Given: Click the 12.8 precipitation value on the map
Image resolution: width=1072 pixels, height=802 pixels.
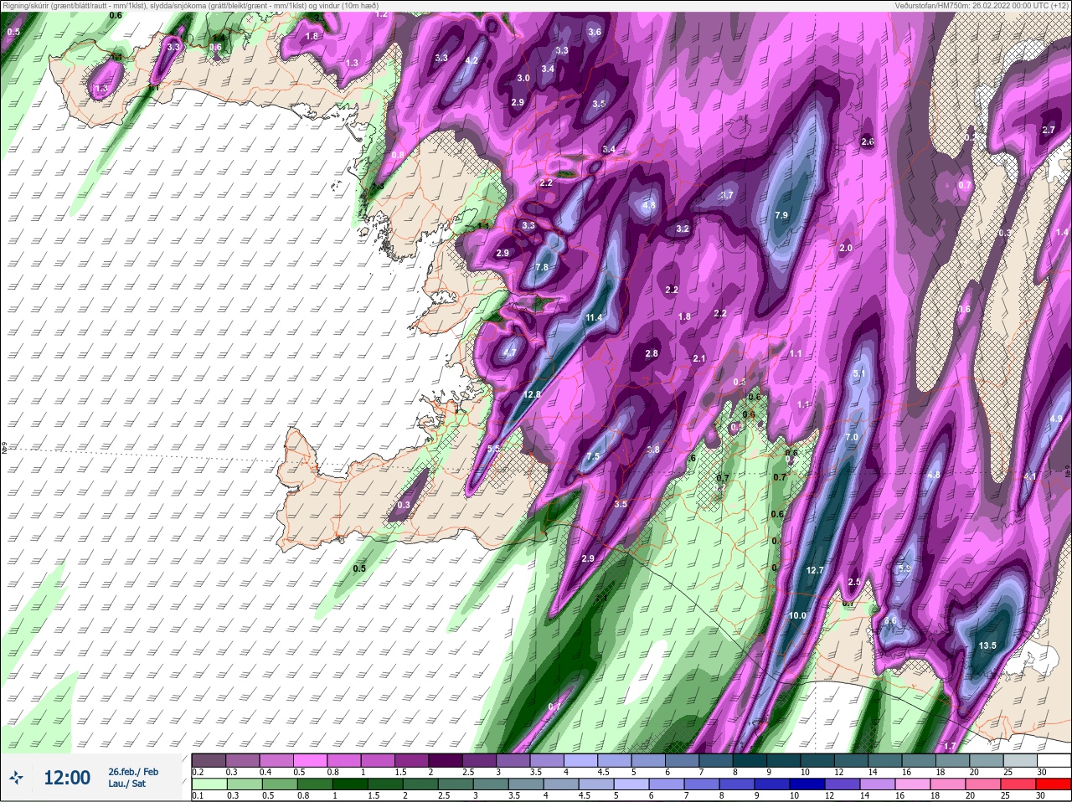Looking at the screenshot, I should [x=532, y=394].
